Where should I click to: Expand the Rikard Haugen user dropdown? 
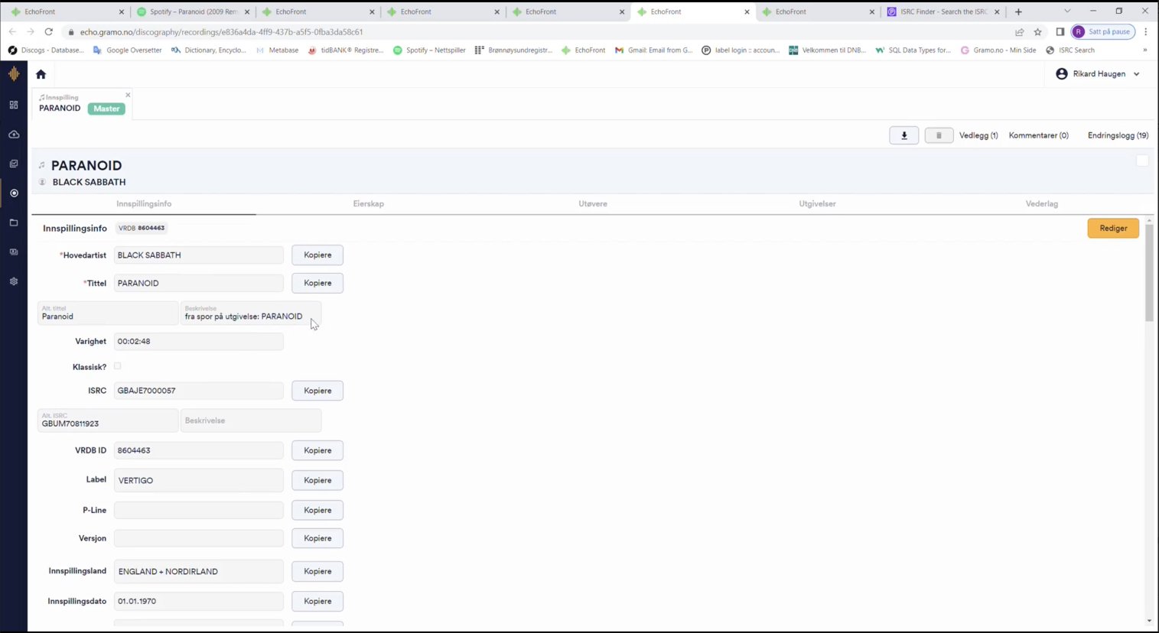coord(1136,74)
